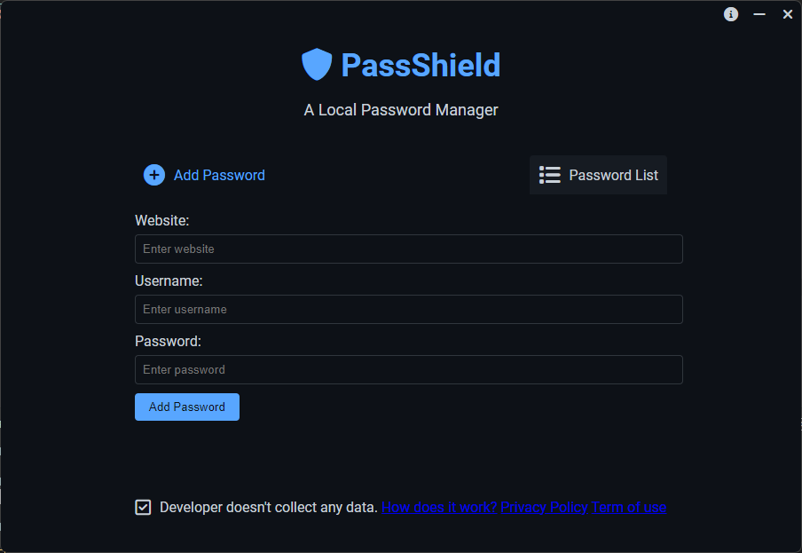Click "A Local Password Manager" subtitle
The image size is (802, 553).
click(401, 110)
